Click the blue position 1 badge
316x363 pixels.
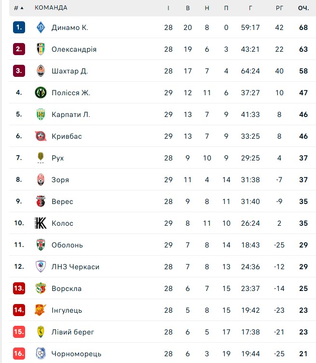[19, 28]
